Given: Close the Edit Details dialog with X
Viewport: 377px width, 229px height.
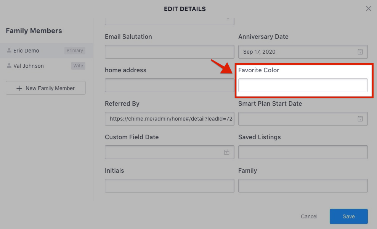Looking at the screenshot, I should click(x=368, y=9).
